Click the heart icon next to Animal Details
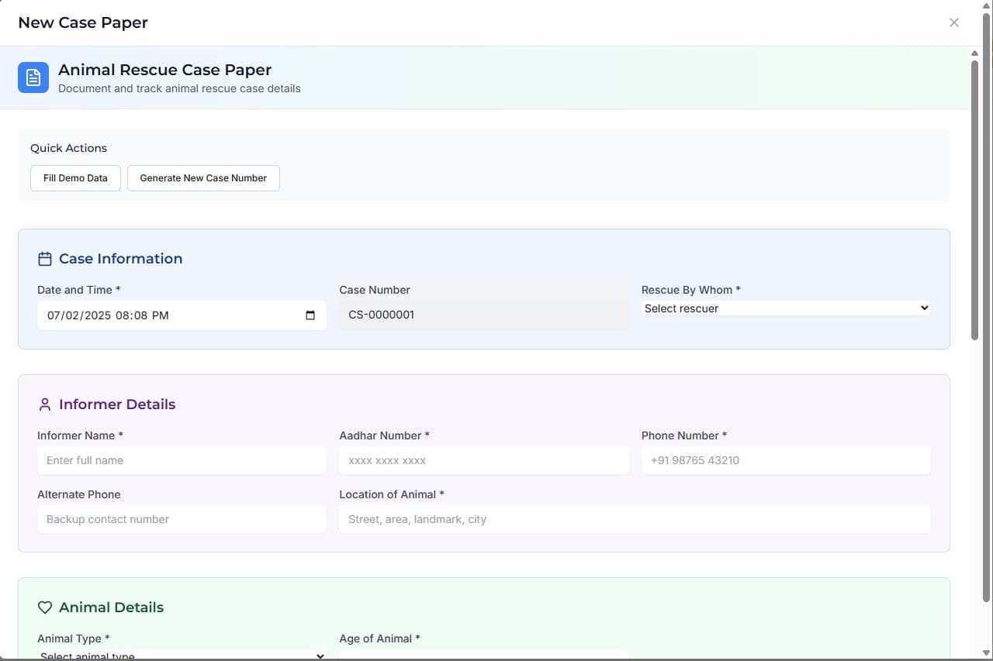 (45, 608)
